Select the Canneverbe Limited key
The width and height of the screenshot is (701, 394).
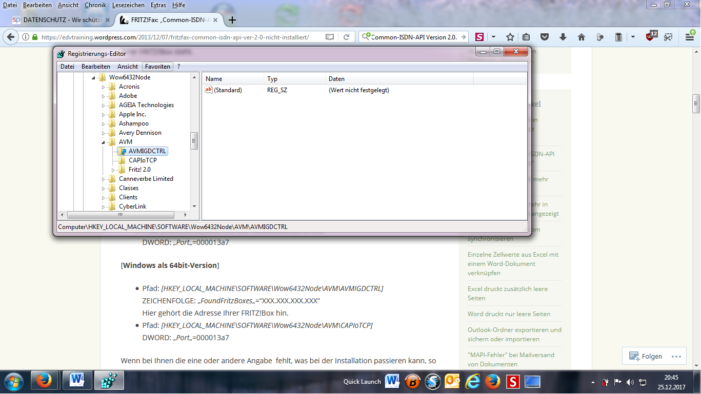tap(146, 179)
